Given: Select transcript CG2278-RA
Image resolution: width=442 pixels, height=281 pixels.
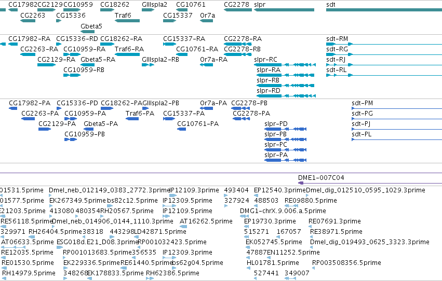Looking at the screenshot, I should coord(238,44).
